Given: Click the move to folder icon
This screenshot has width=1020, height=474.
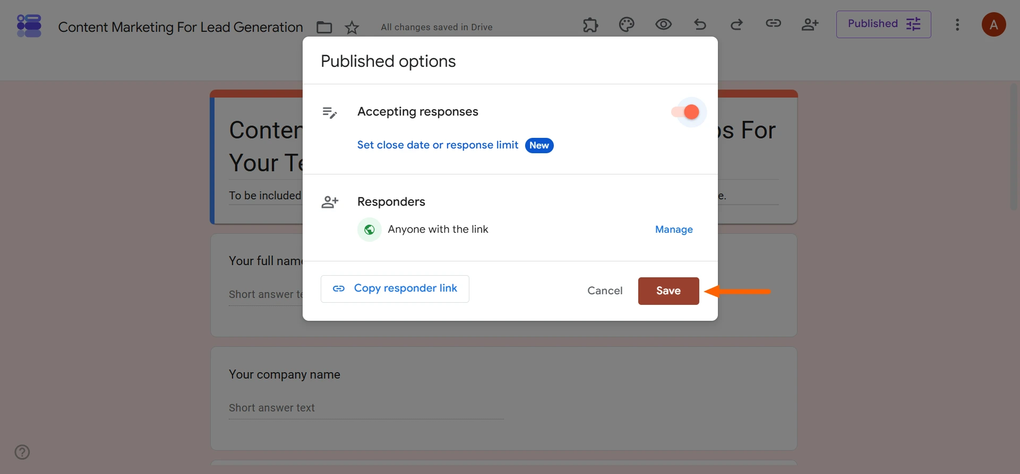Looking at the screenshot, I should coord(324,27).
